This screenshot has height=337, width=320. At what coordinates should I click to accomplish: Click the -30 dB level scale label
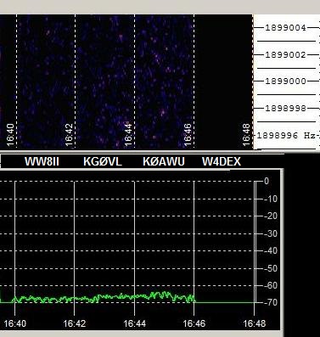click(x=271, y=233)
